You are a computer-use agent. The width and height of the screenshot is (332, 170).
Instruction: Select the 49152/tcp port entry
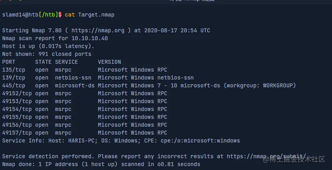(x=17, y=93)
